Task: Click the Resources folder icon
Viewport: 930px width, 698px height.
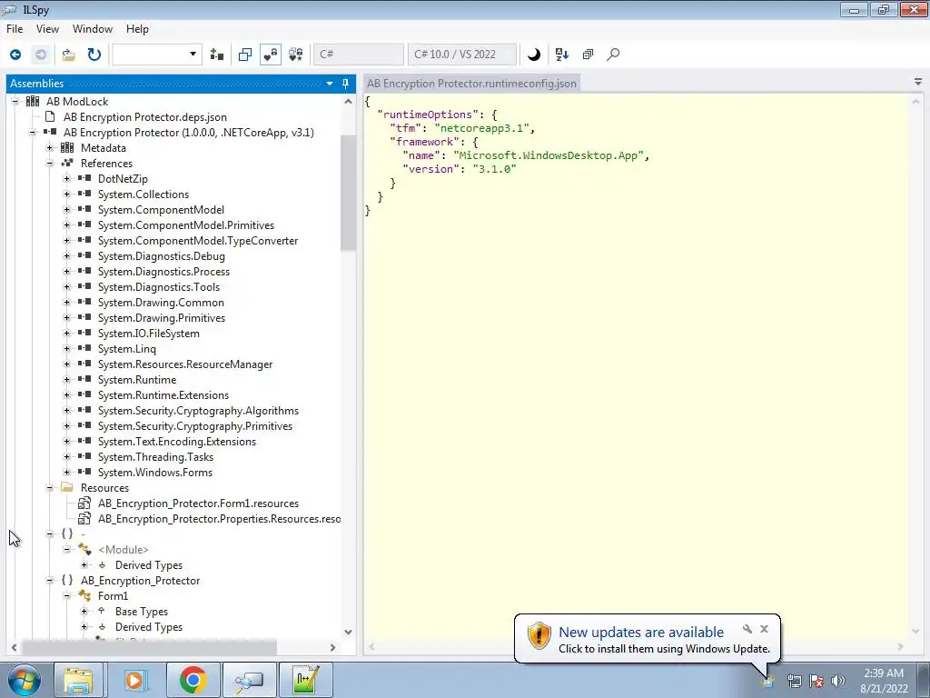Action: pyautogui.click(x=67, y=488)
